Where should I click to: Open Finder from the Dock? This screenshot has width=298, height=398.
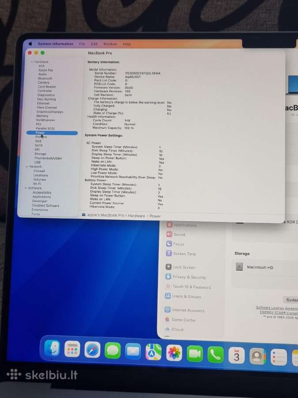point(52,348)
